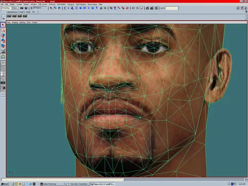Click the Windows Start button

[x=5, y=184]
